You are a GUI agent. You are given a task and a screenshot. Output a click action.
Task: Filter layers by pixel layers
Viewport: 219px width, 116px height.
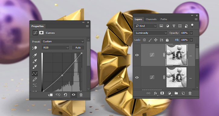[161, 26]
